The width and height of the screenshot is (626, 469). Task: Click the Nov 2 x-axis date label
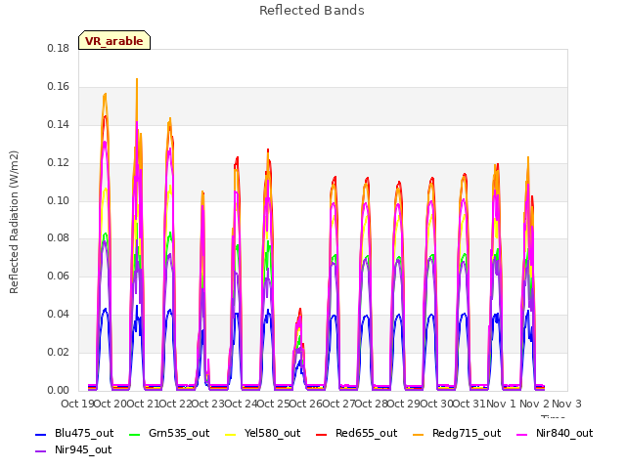click(x=534, y=404)
